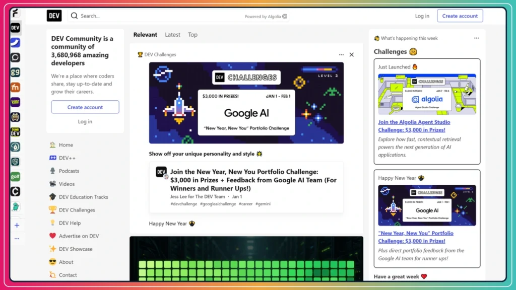This screenshot has height=290, width=516.
Task: Open the Algolia Agent Studio Challenge link
Action: pyautogui.click(x=414, y=126)
